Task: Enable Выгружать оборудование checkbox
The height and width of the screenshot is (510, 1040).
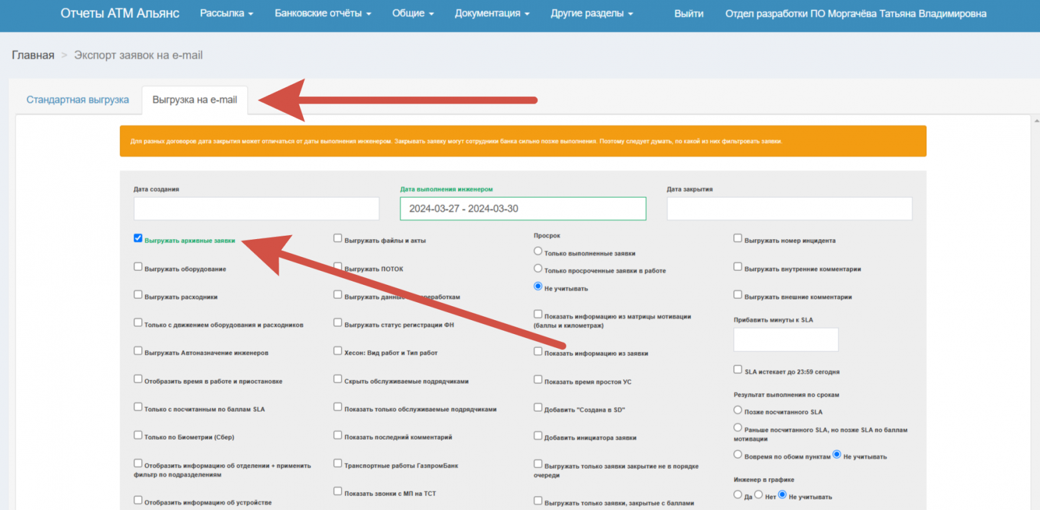Action: 138,267
